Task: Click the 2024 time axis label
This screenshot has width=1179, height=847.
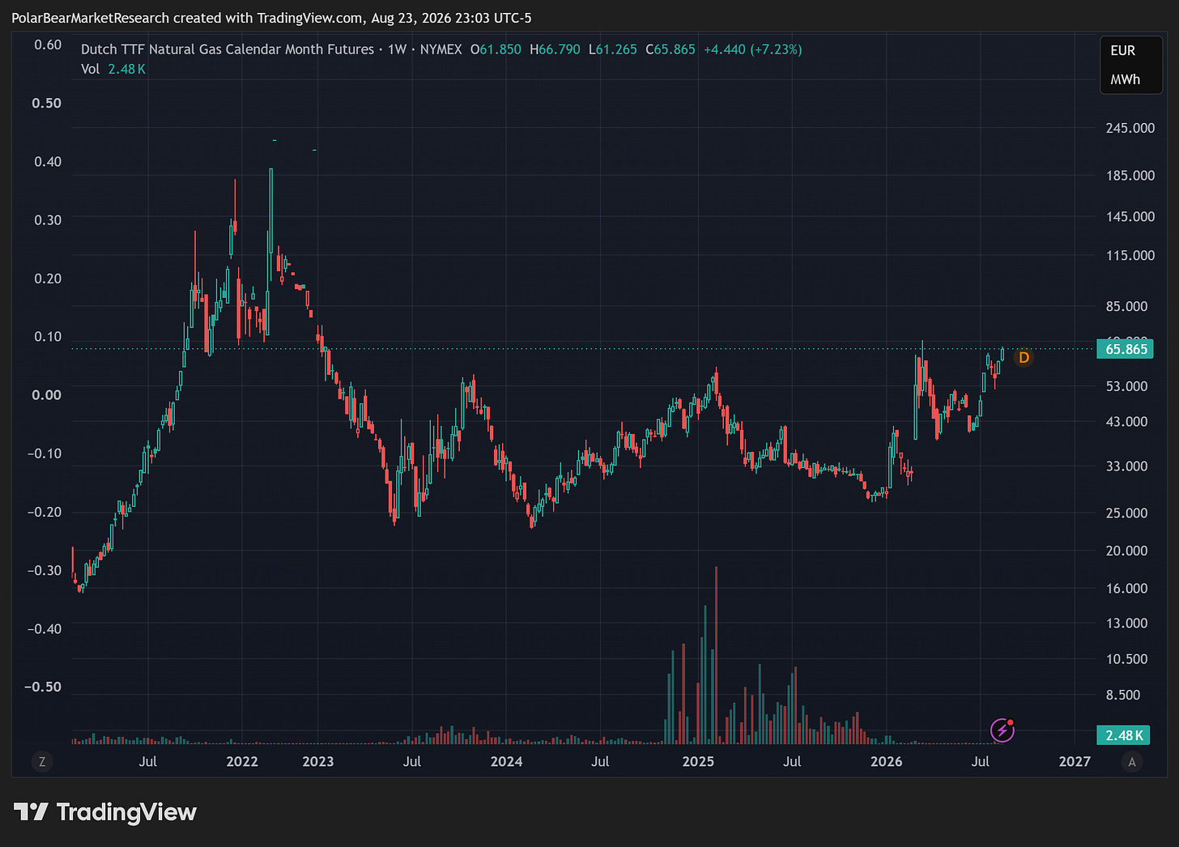Action: 507,761
